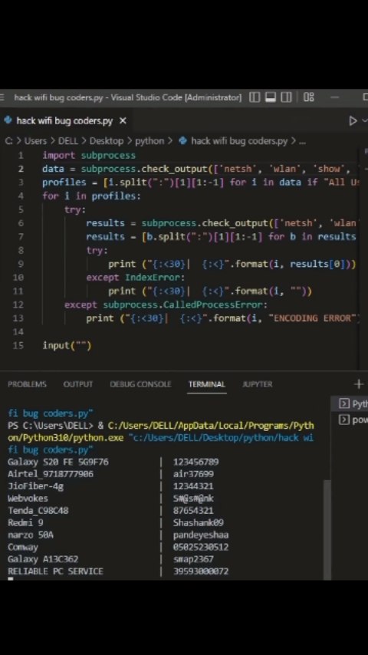Close hack wifi bug coders.py tab

click(123, 120)
